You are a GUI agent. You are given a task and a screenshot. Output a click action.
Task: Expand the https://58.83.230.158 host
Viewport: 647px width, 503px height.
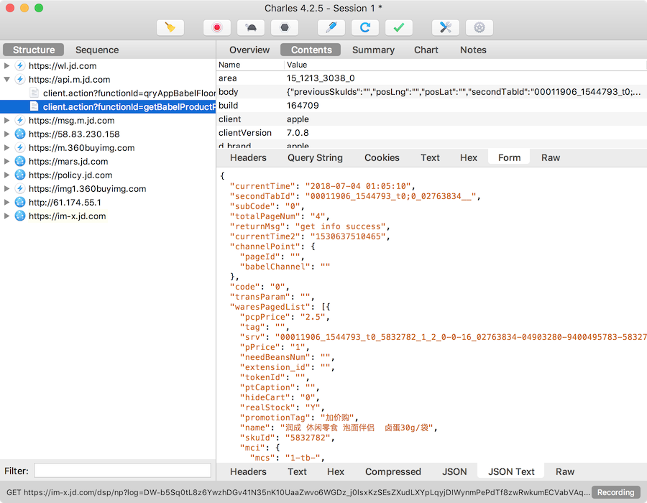(x=6, y=134)
